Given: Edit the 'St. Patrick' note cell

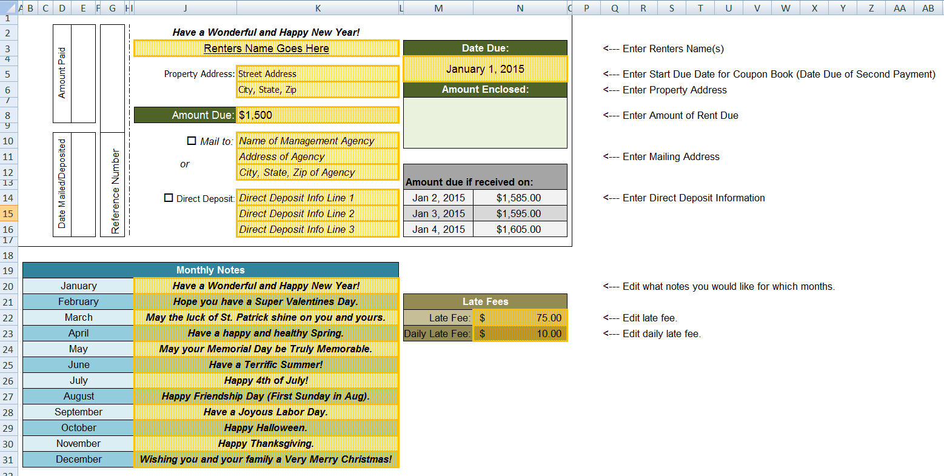Looking at the screenshot, I should 266,317.
